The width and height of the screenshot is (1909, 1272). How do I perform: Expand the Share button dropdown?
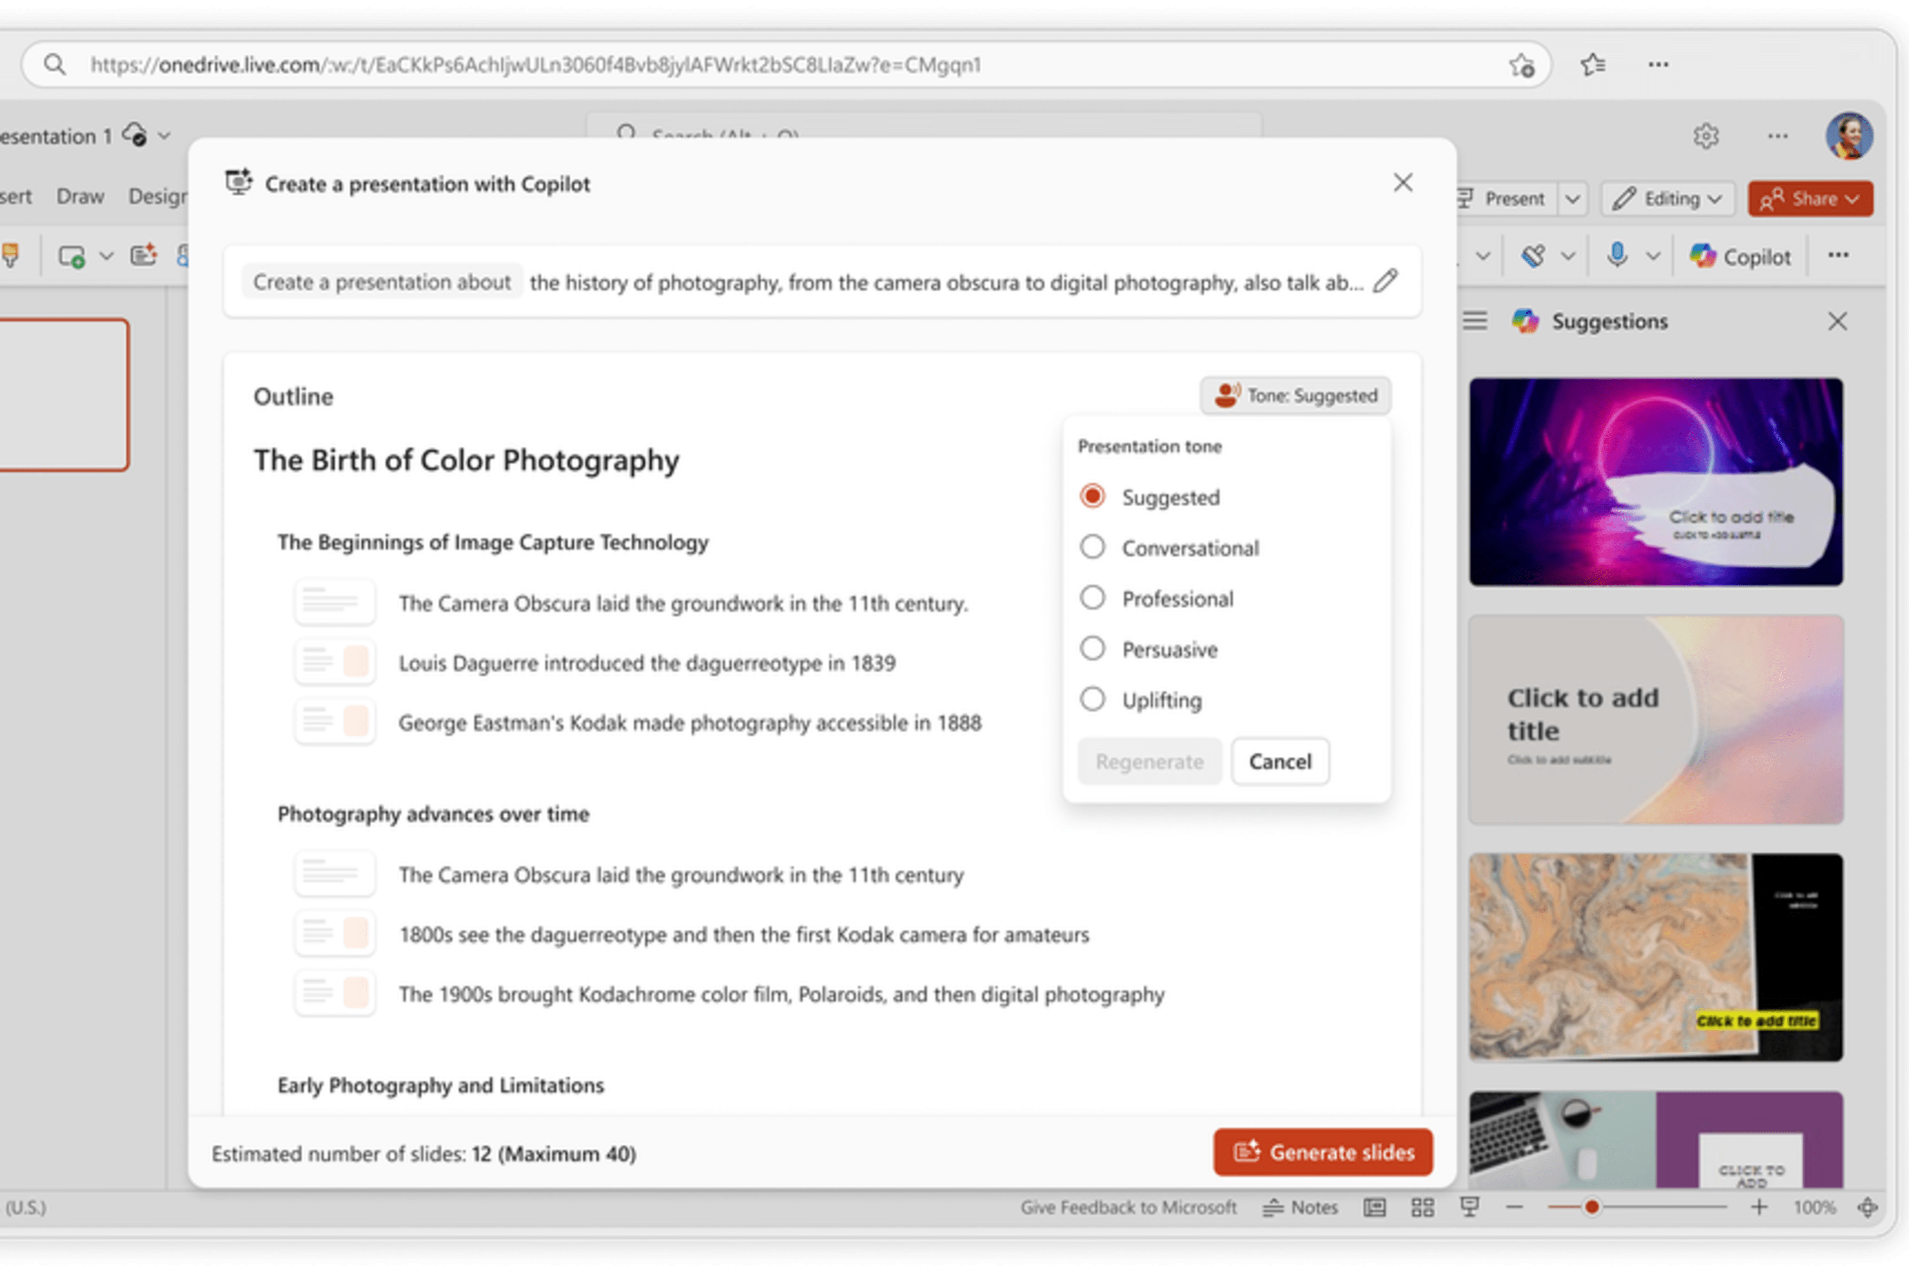point(1852,199)
